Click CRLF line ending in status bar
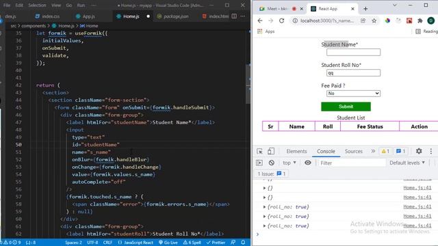 coord(107,243)
